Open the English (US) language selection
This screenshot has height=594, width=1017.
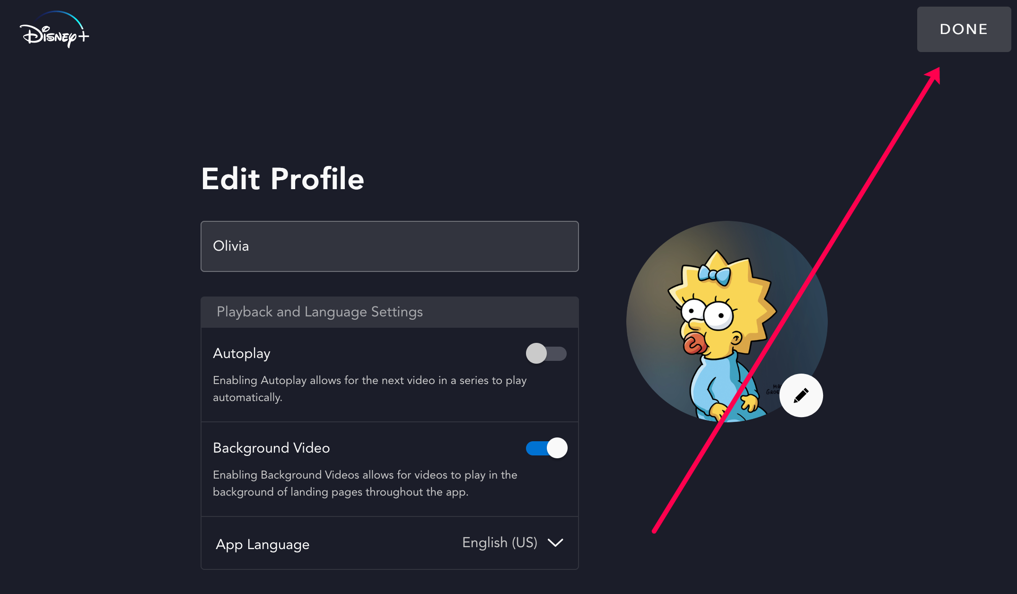point(500,542)
